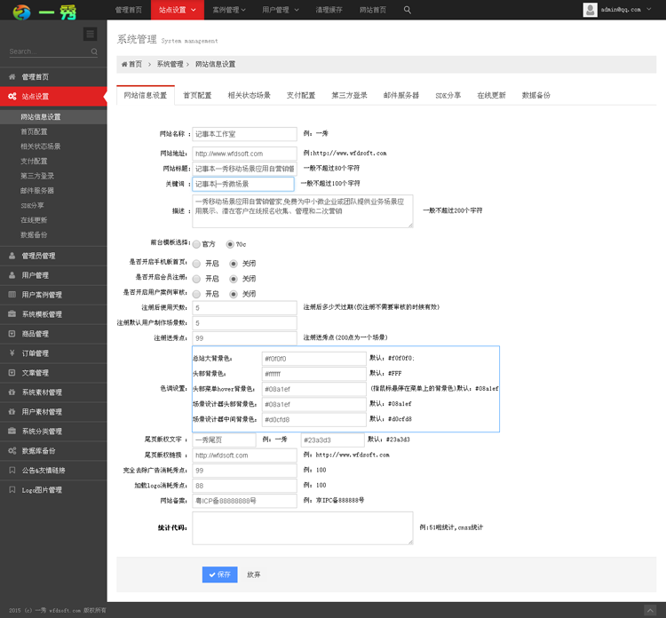
Task: Open the 站点设置 dropdown in top navigation
Action: pyautogui.click(x=178, y=10)
